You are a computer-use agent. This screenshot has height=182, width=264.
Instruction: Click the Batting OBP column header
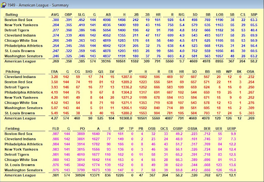tap(68, 15)
